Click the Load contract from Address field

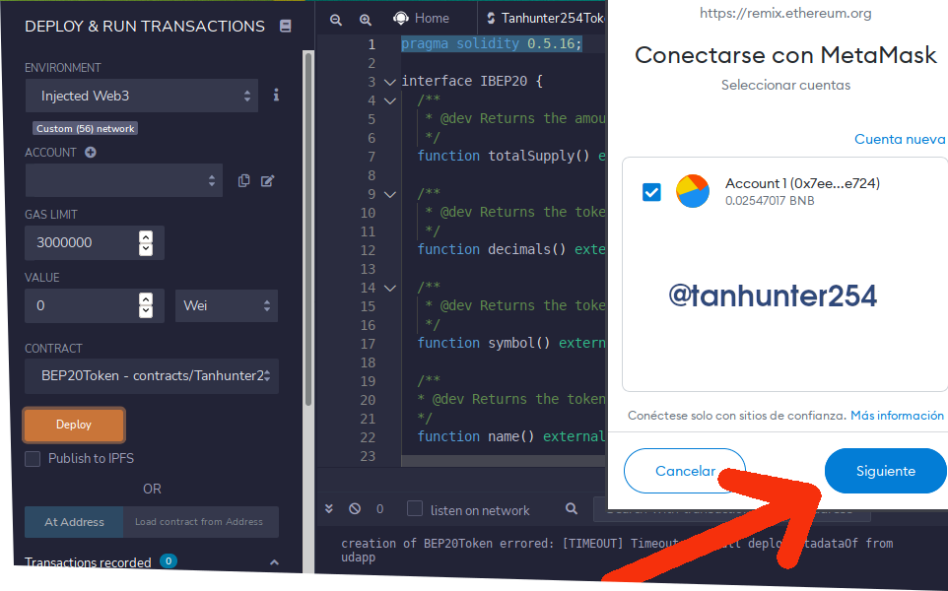pos(201,522)
